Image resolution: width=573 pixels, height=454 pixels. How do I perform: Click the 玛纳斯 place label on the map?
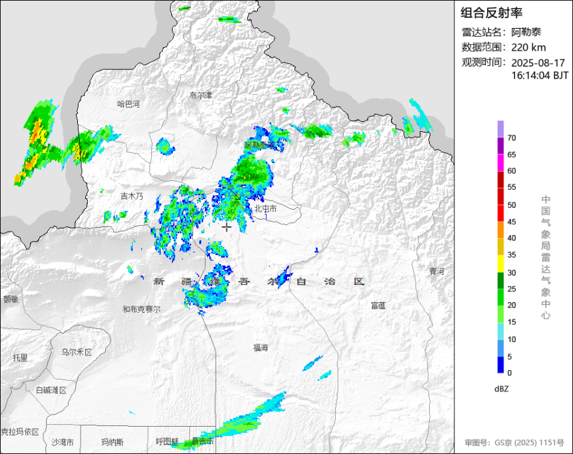112,442
